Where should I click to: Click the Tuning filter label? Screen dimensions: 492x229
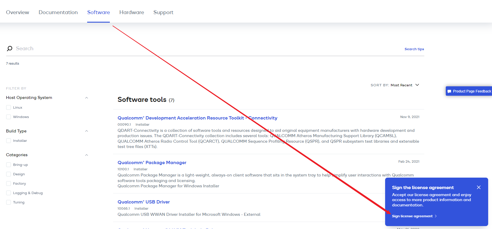[19, 202]
